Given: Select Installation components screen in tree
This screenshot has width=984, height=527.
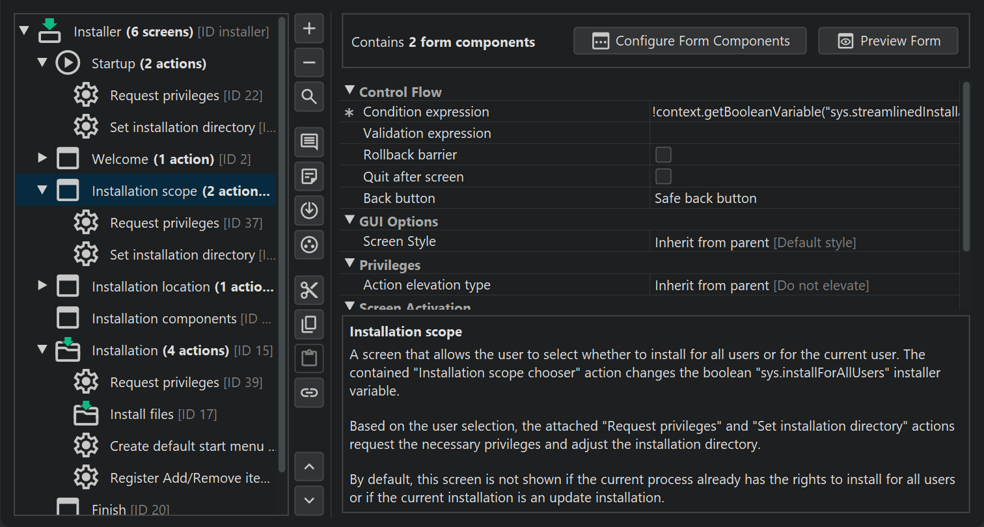Looking at the screenshot, I should coord(164,319).
